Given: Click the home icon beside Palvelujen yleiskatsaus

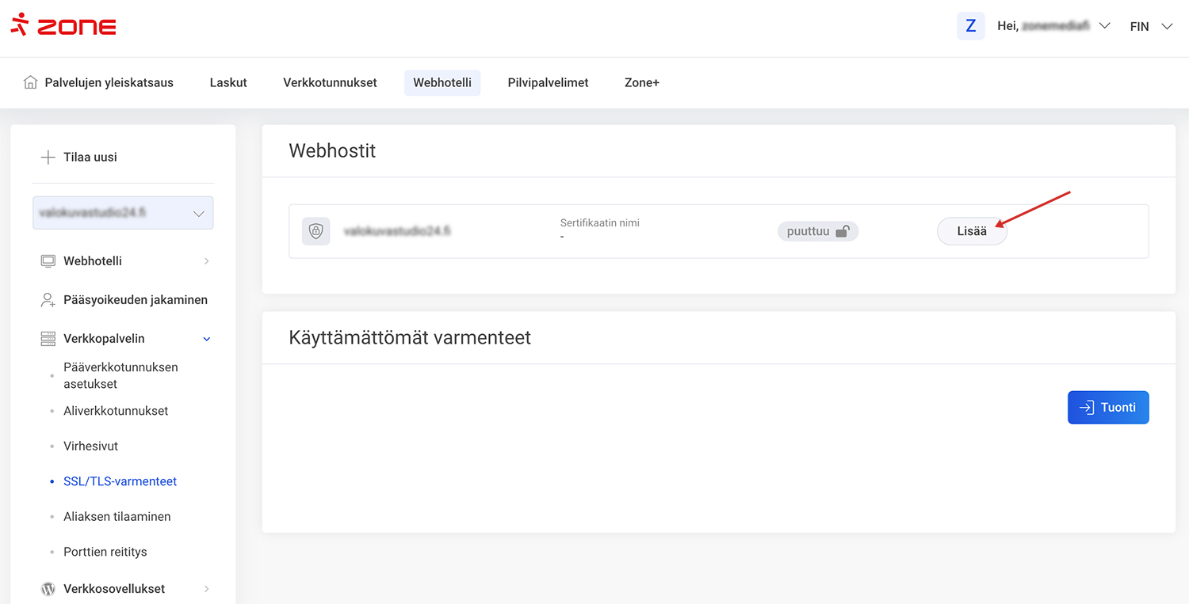Looking at the screenshot, I should tap(30, 82).
